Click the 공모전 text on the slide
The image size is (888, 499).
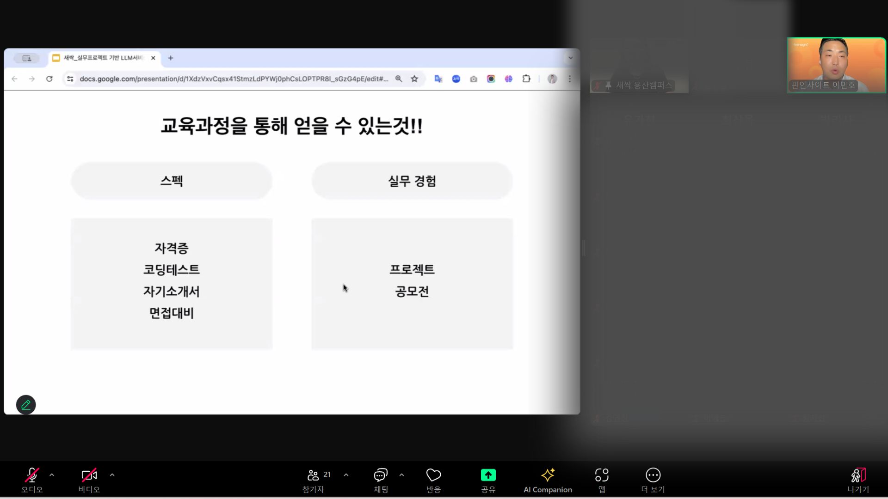pyautogui.click(x=412, y=292)
